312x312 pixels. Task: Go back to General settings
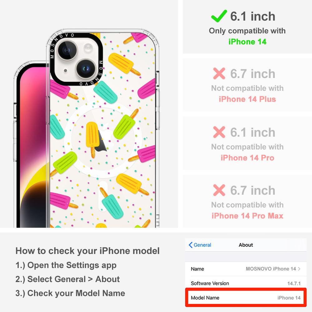[x=200, y=245]
